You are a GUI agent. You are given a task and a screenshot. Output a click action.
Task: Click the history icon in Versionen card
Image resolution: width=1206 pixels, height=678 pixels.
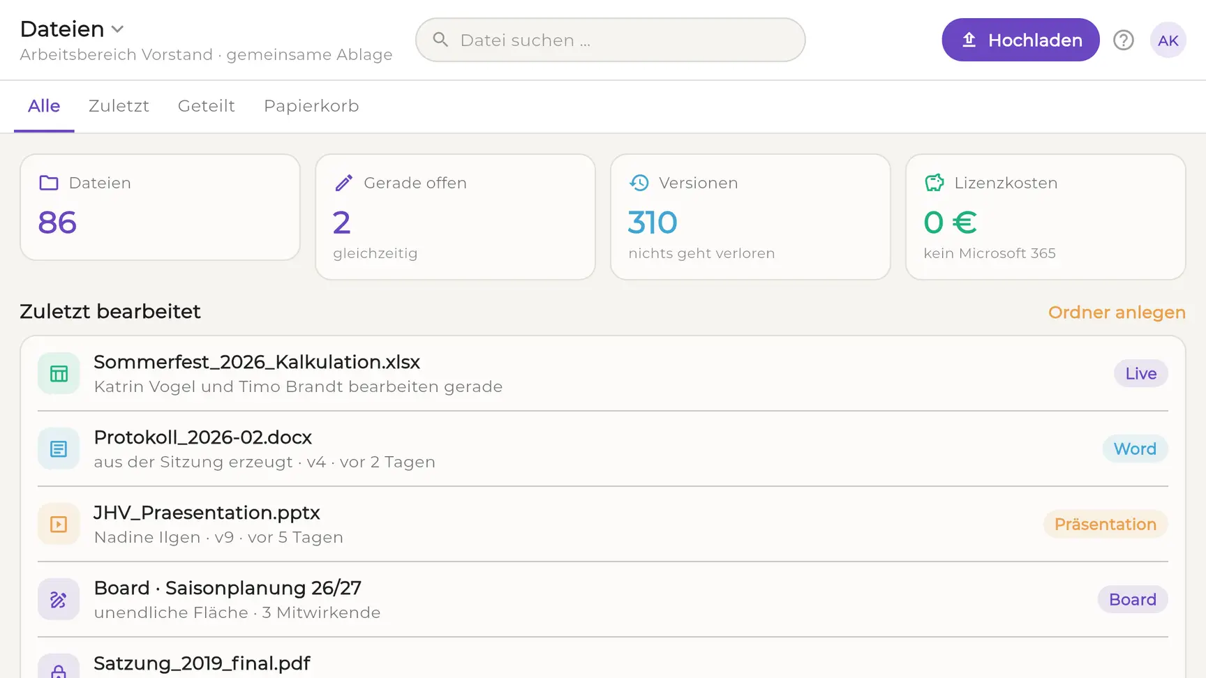639,183
